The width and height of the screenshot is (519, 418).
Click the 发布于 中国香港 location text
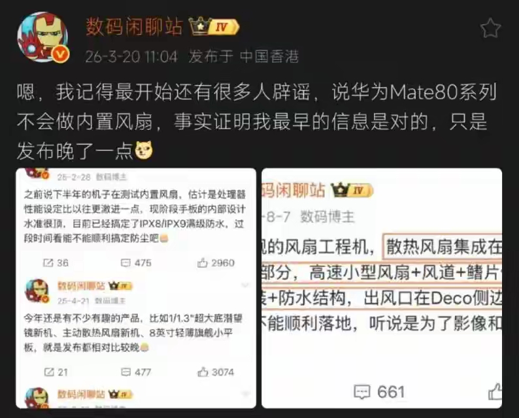point(243,57)
